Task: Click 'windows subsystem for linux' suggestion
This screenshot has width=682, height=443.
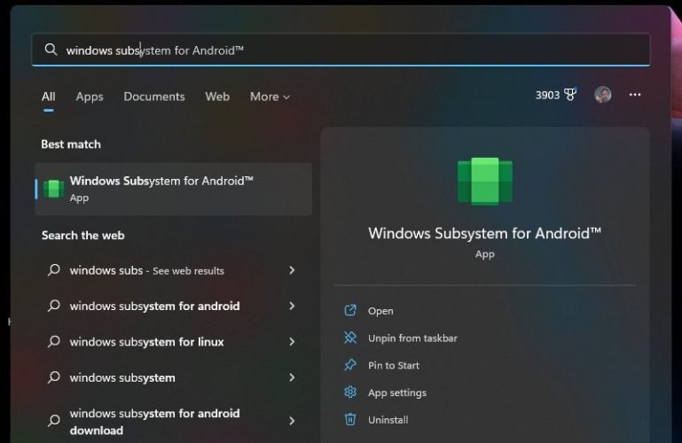Action: (146, 342)
